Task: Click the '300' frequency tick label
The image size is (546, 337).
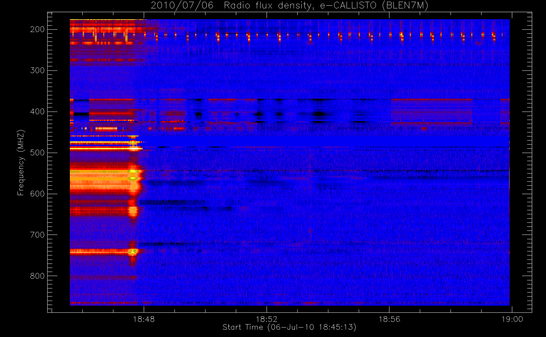Action: click(x=37, y=70)
